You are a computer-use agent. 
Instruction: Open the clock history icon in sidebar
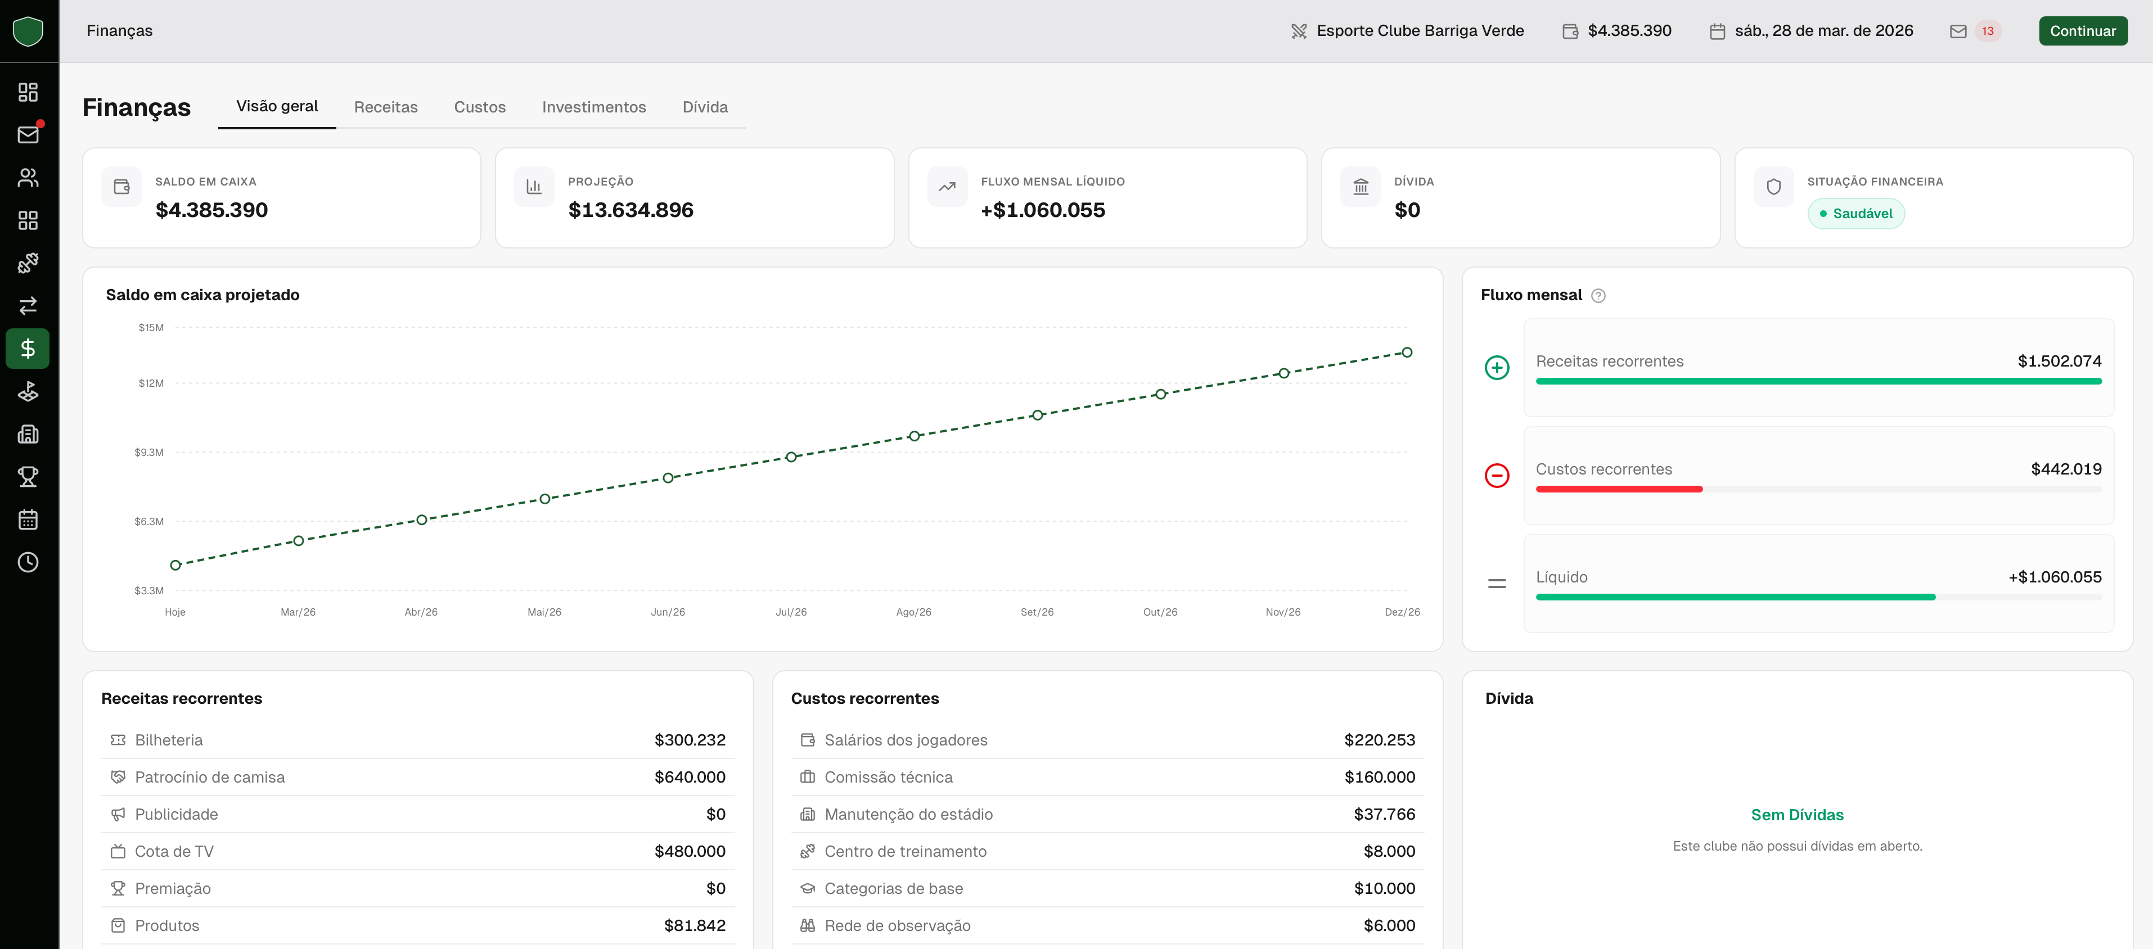point(28,562)
